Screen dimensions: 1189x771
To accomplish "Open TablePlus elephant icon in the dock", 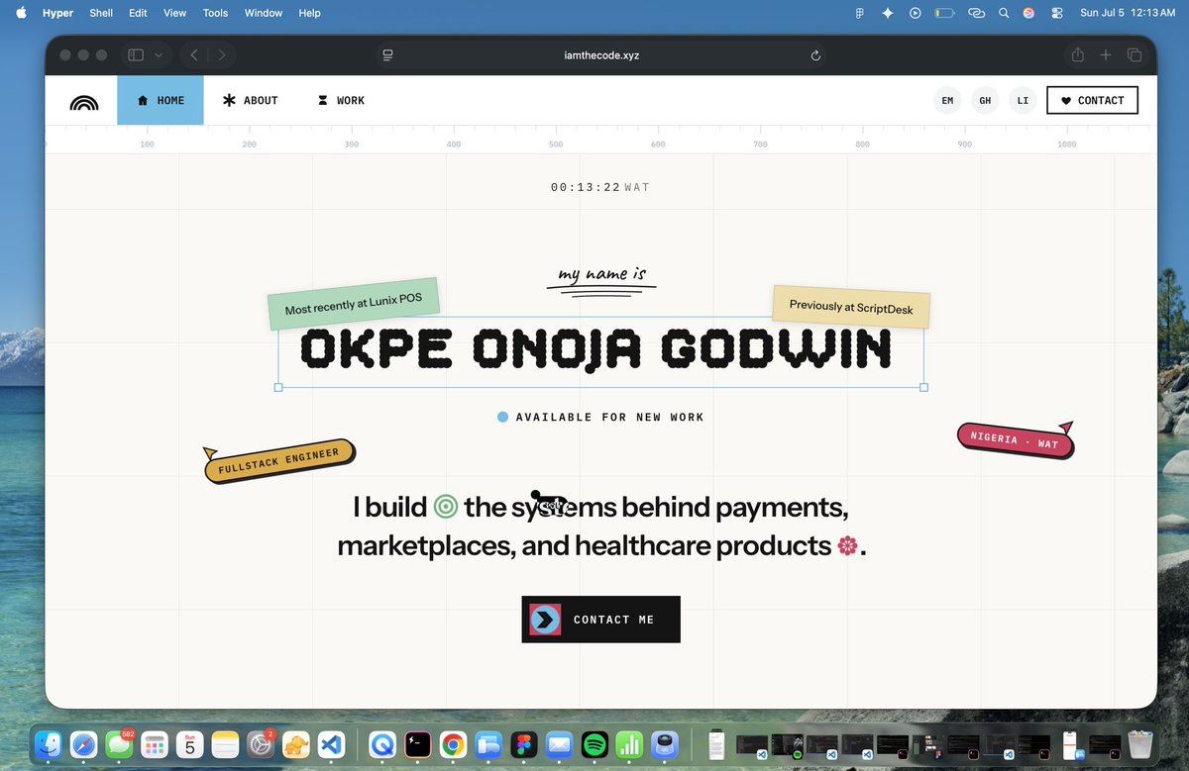I will pos(296,744).
